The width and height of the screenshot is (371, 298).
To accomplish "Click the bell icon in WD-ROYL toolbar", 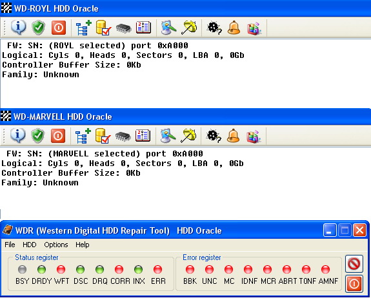I will (234, 28).
